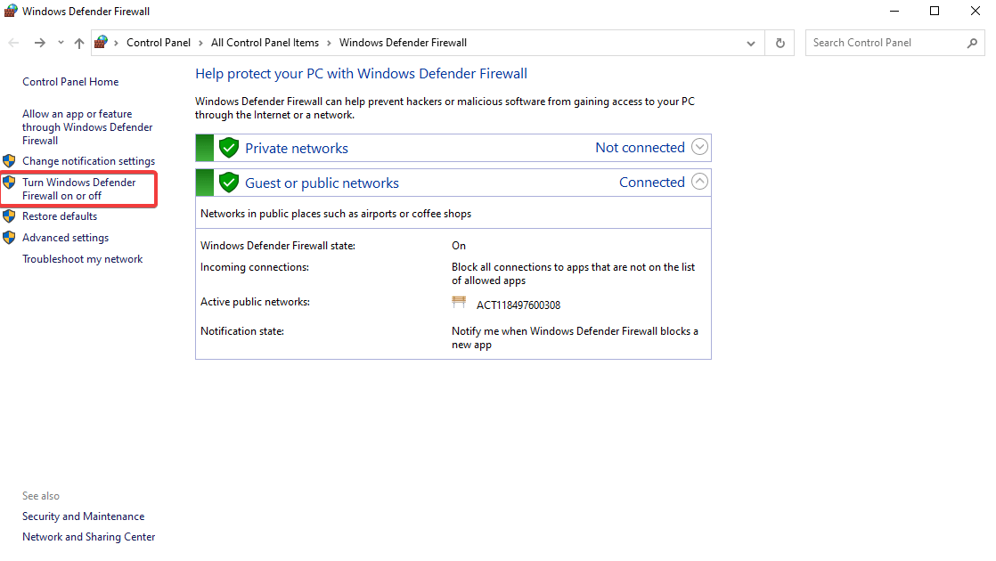Image resolution: width=996 pixels, height=561 pixels.
Task: Collapse the Guest or public networks section
Action: [699, 182]
